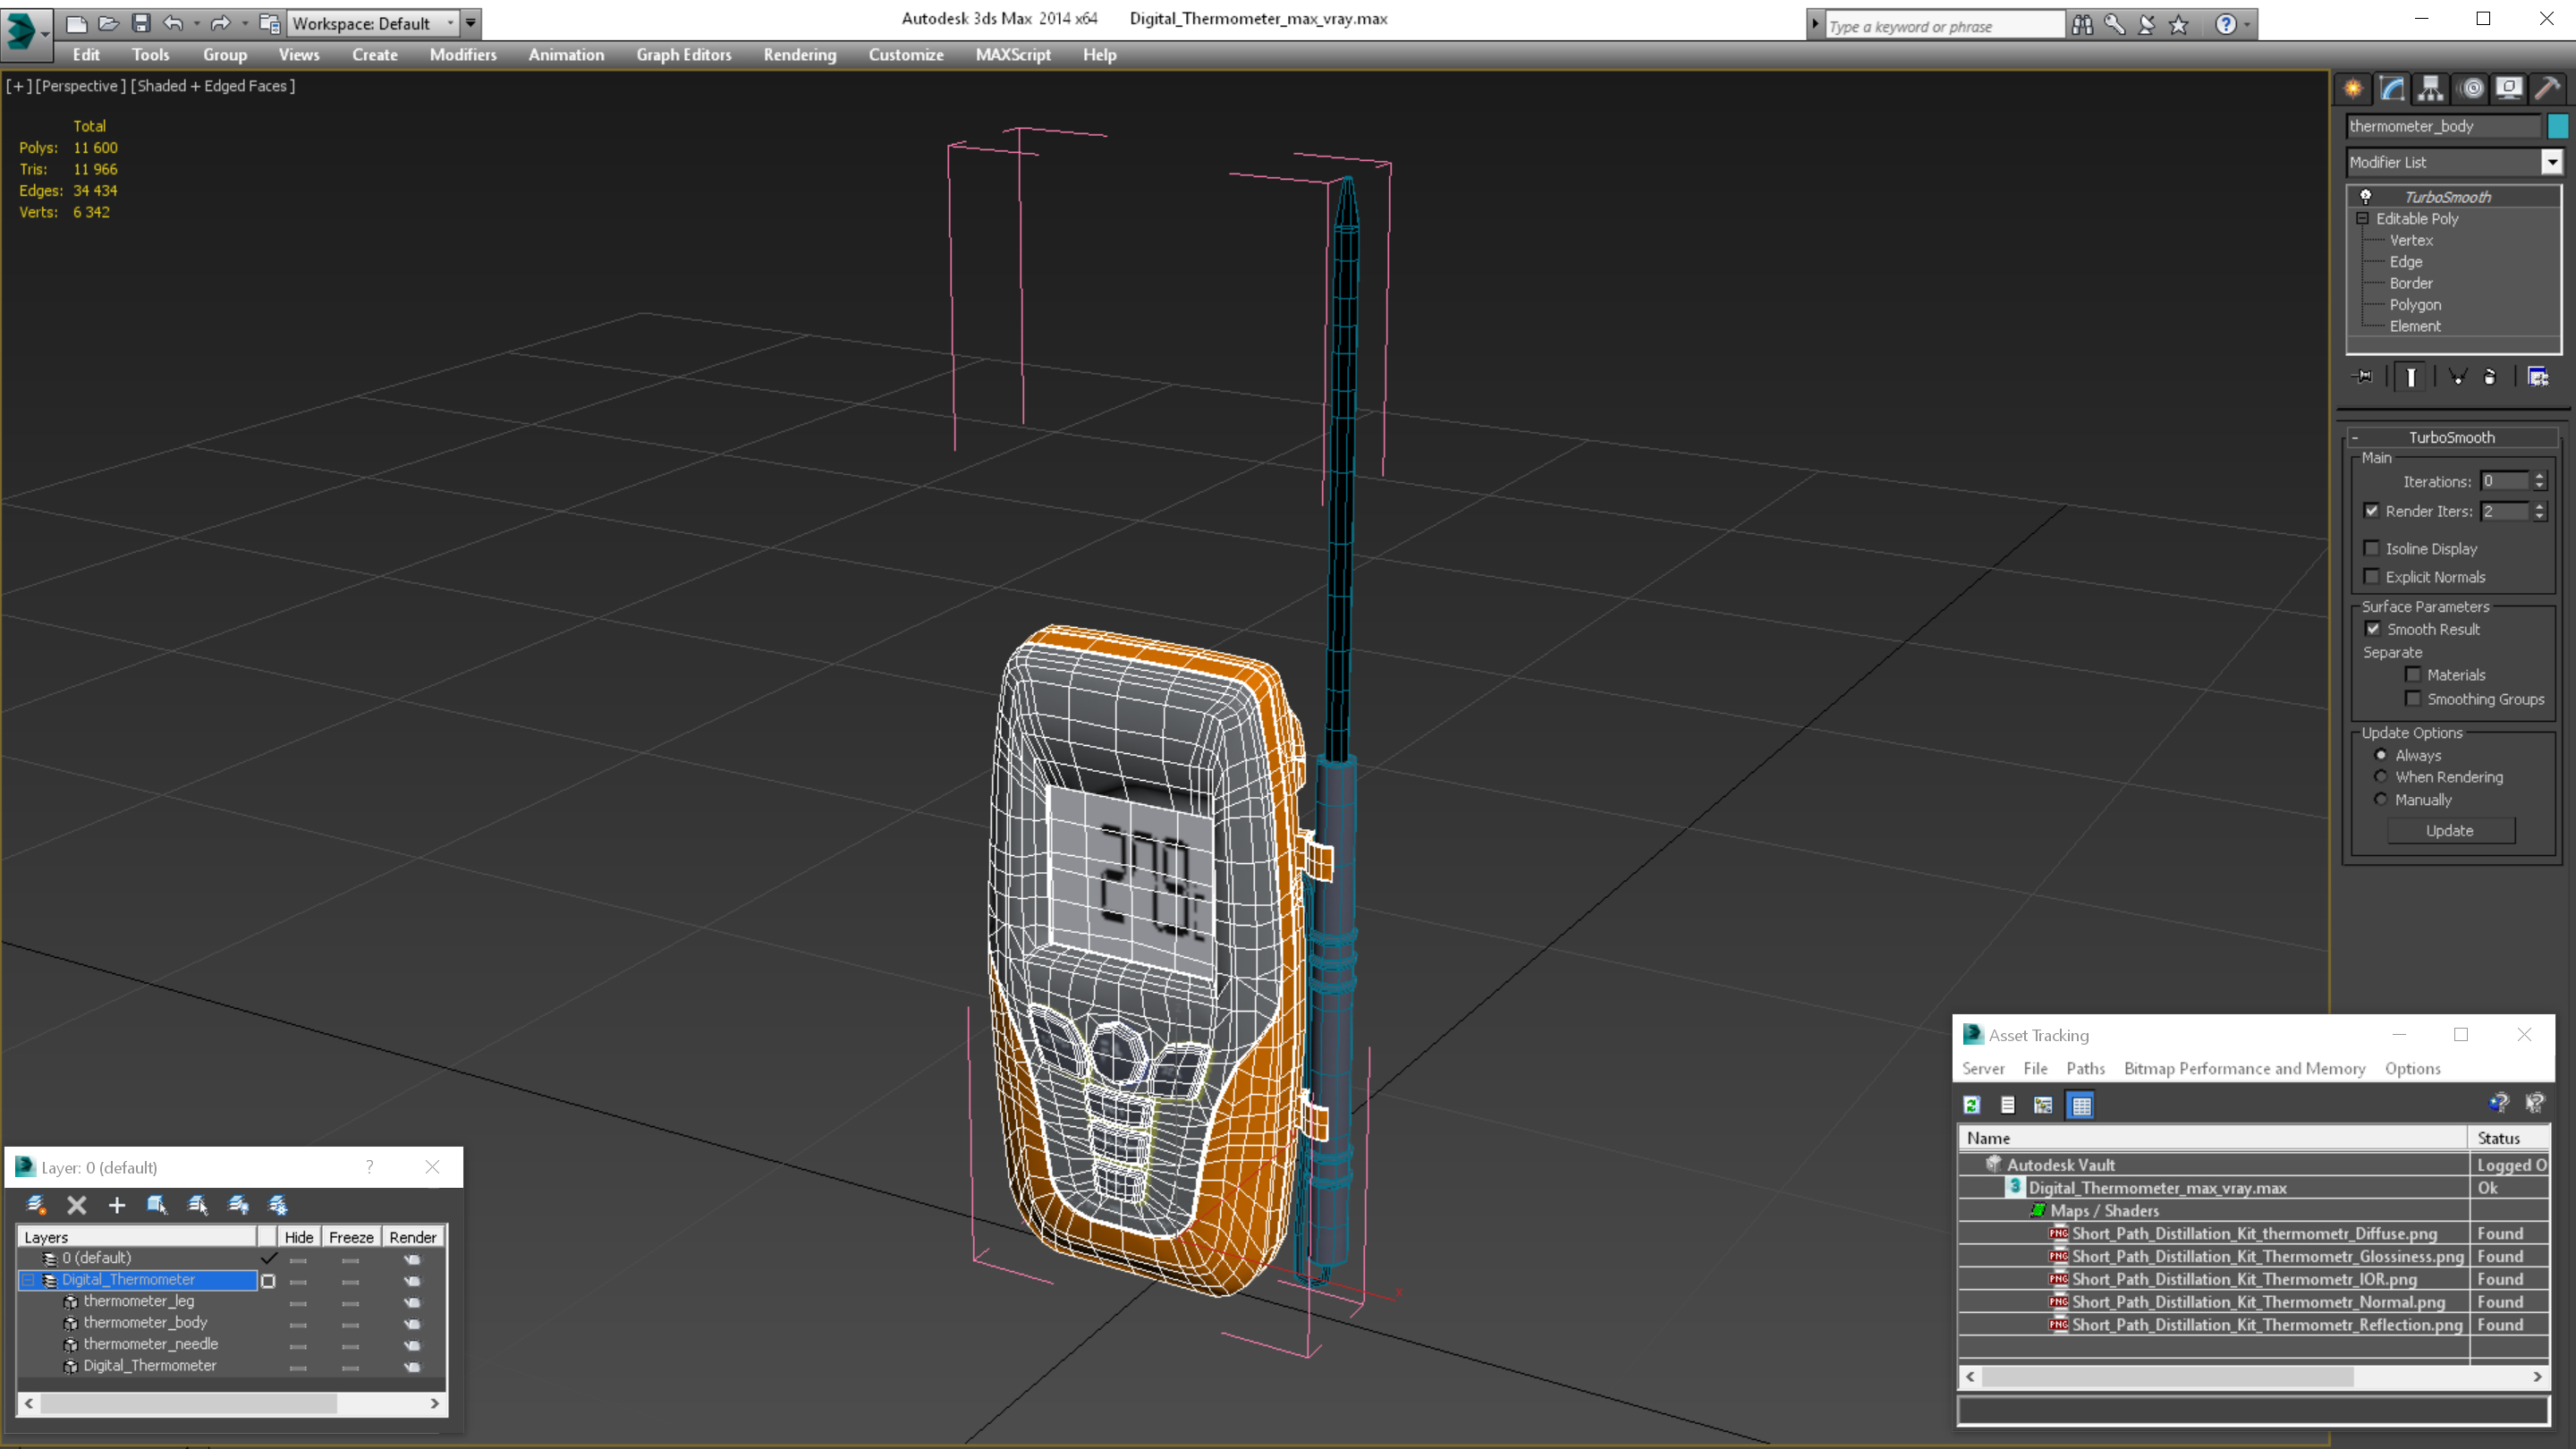2576x1449 pixels.
Task: Open the Undo history dropdown arrow
Action: point(196,23)
